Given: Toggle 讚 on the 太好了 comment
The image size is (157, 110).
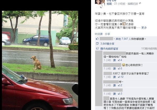Looking at the screenshot, I should pyautogui.click(x=114, y=77).
